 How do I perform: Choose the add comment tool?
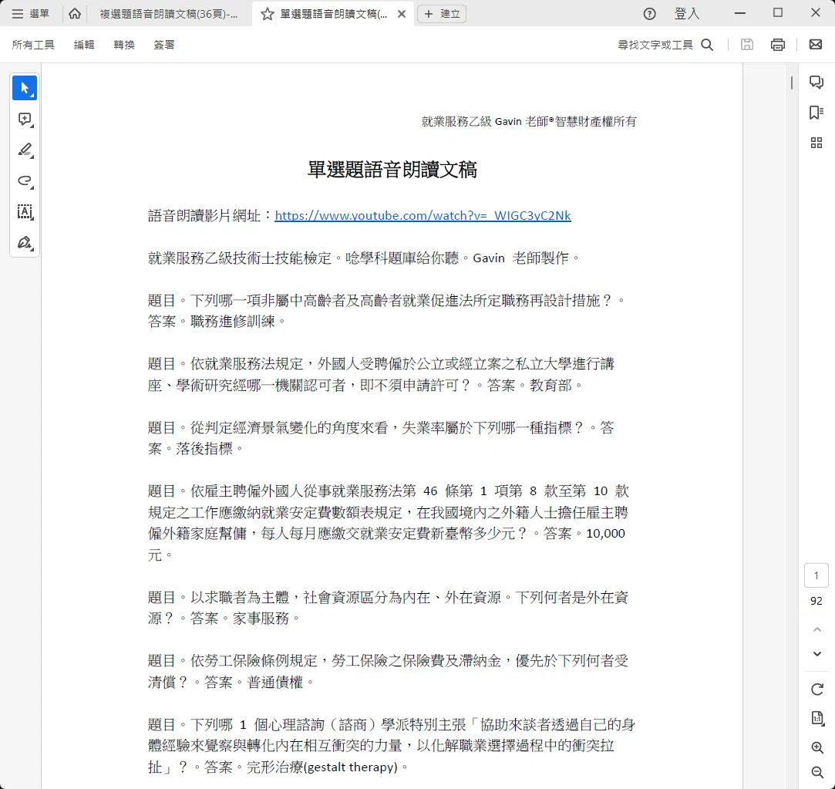[x=25, y=120]
